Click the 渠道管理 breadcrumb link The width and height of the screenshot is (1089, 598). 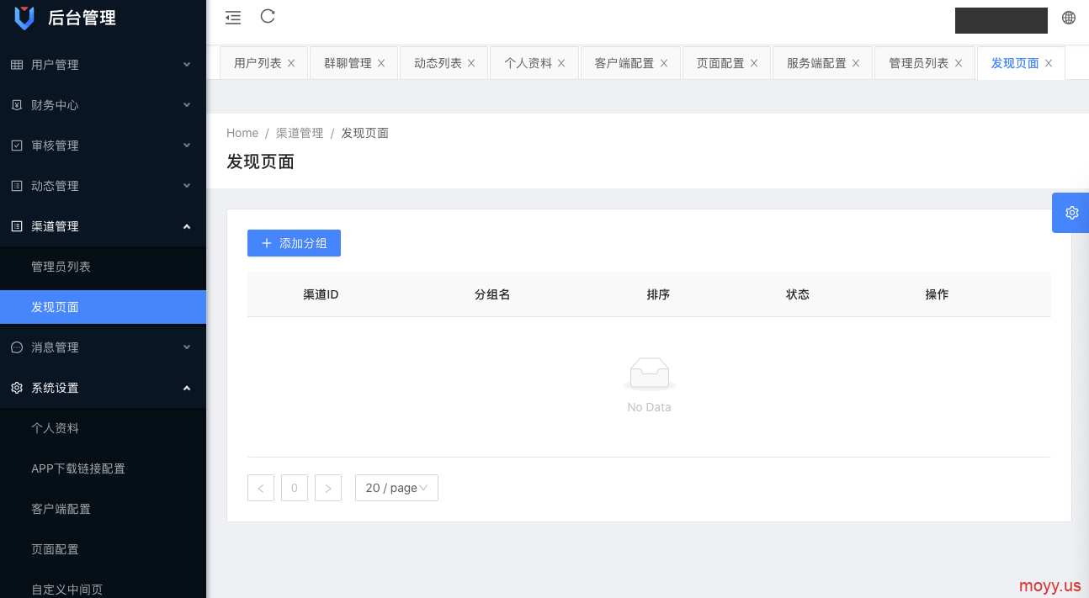click(x=300, y=133)
